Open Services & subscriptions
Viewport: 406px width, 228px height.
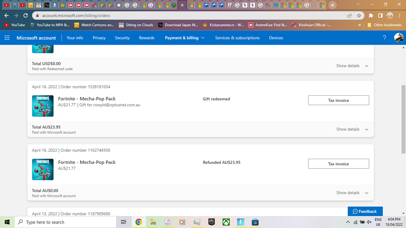click(x=237, y=38)
